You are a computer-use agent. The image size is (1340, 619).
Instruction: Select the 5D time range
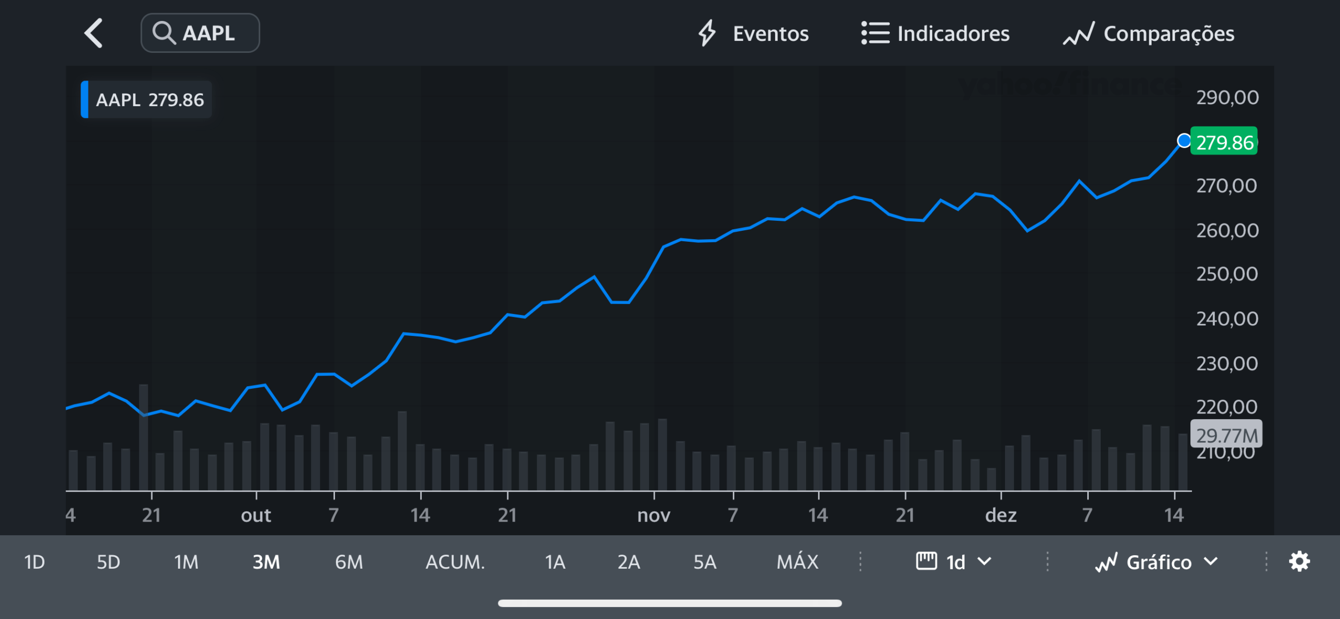(108, 562)
